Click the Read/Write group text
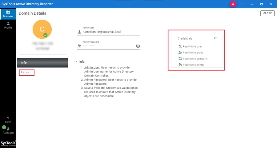 click(x=193, y=53)
